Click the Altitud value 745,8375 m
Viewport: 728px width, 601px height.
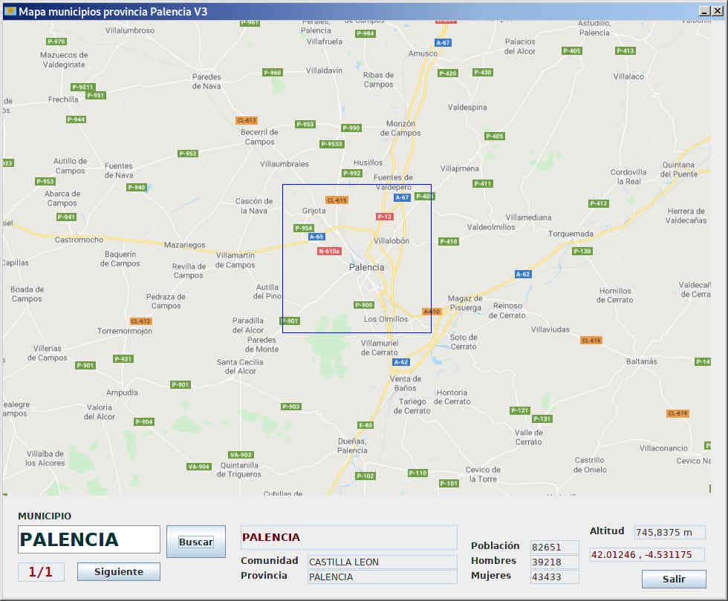click(x=669, y=533)
